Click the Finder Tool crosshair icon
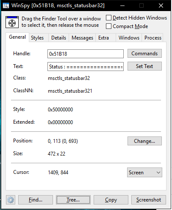This screenshot has height=210, width=172. pyautogui.click(x=12, y=22)
